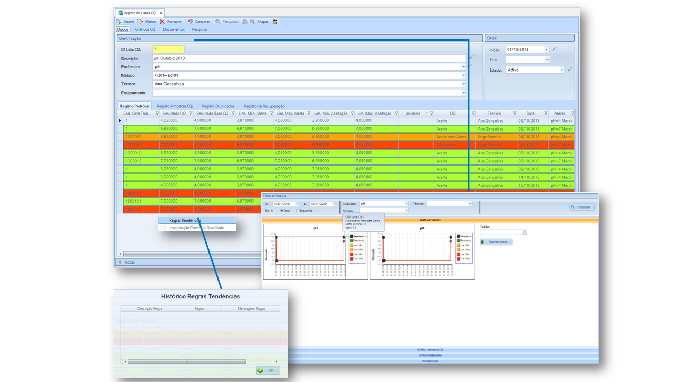Choose Importação Controlo Qualidade menu entry
This screenshot has height=382, width=679.
coord(197,228)
